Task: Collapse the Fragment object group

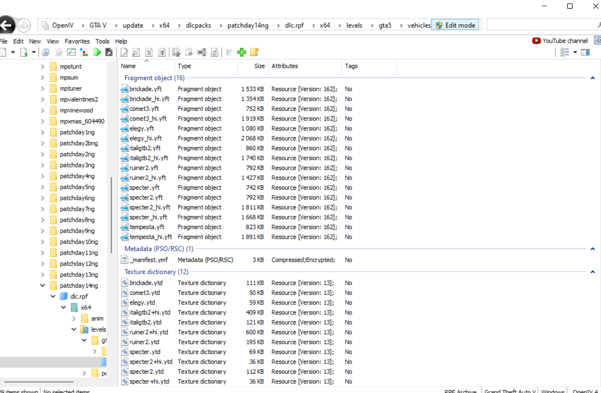Action: pos(593,78)
